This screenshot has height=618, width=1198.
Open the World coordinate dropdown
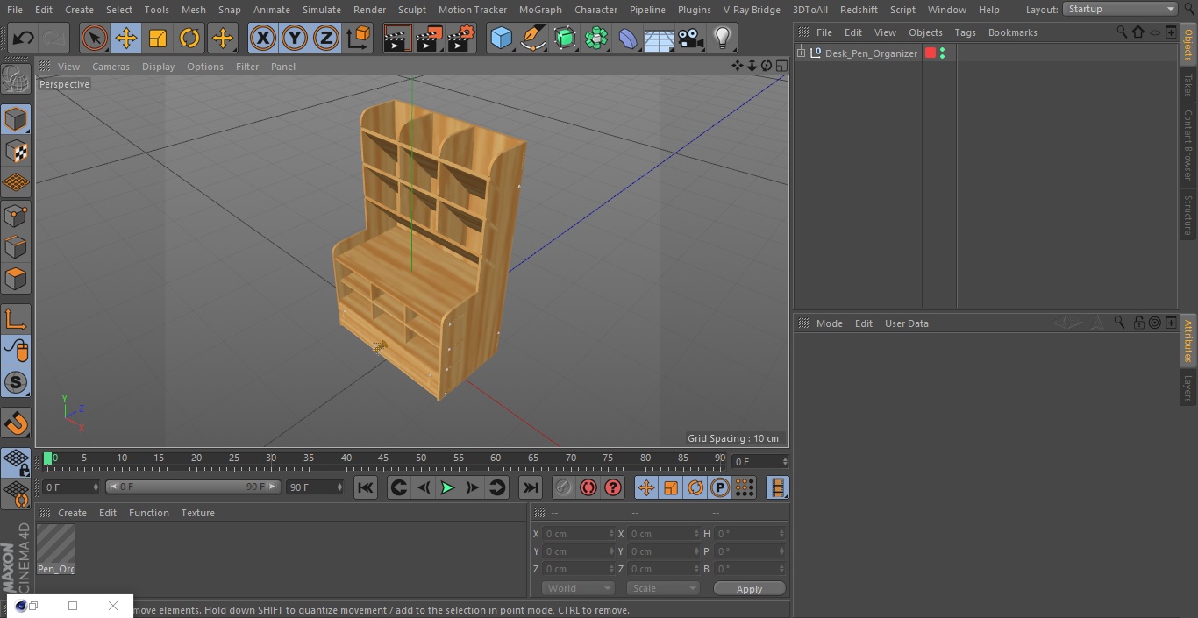click(x=578, y=588)
